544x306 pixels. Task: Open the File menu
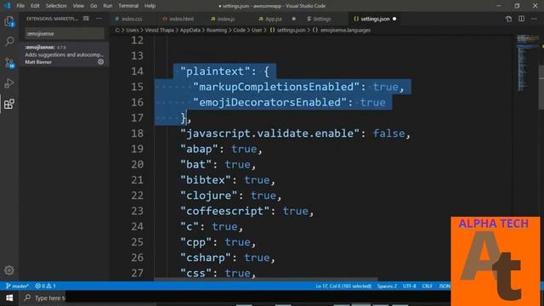point(20,6)
